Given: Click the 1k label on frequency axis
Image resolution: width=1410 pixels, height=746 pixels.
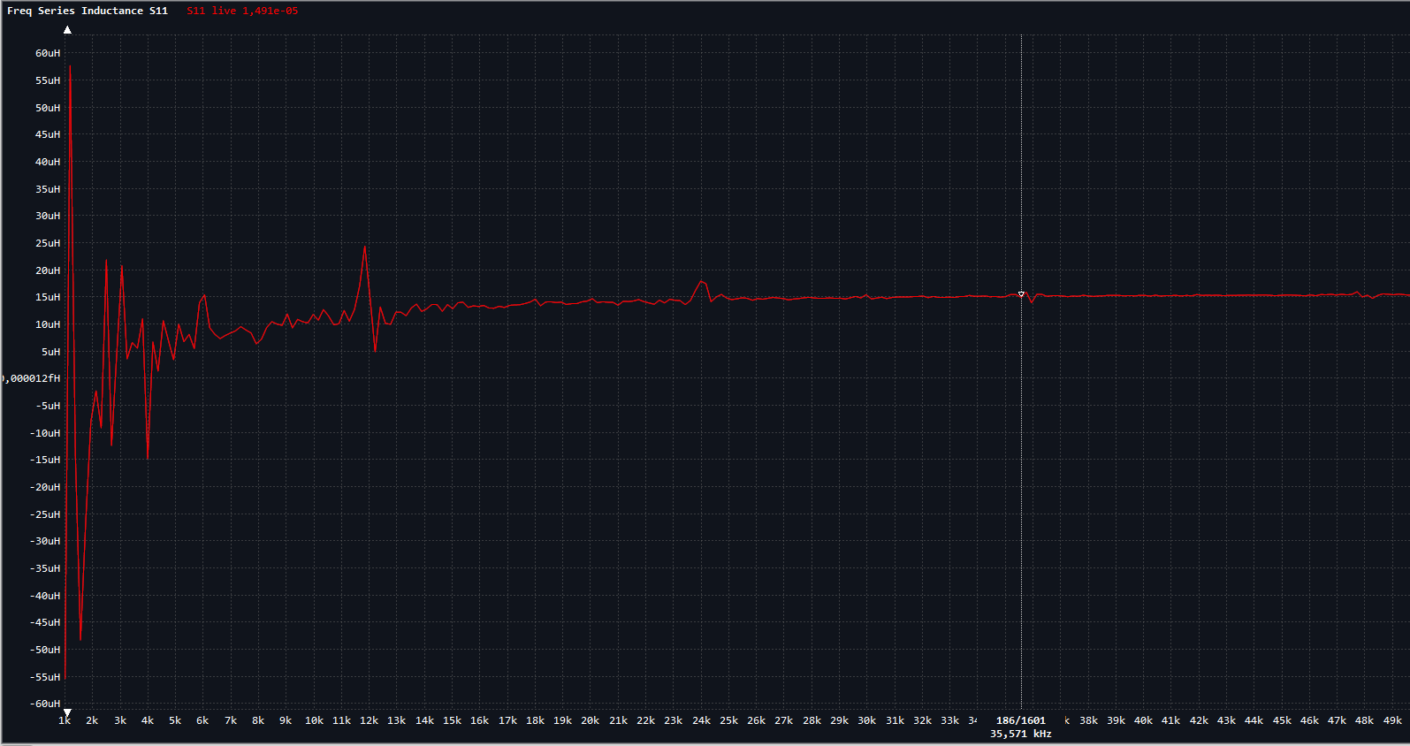Looking at the screenshot, I should coord(65,720).
